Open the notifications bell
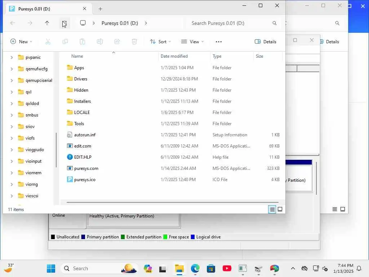 point(359,268)
